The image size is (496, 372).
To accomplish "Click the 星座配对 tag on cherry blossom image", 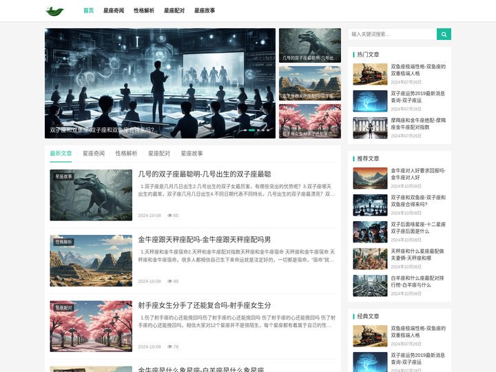I will [x=63, y=308].
